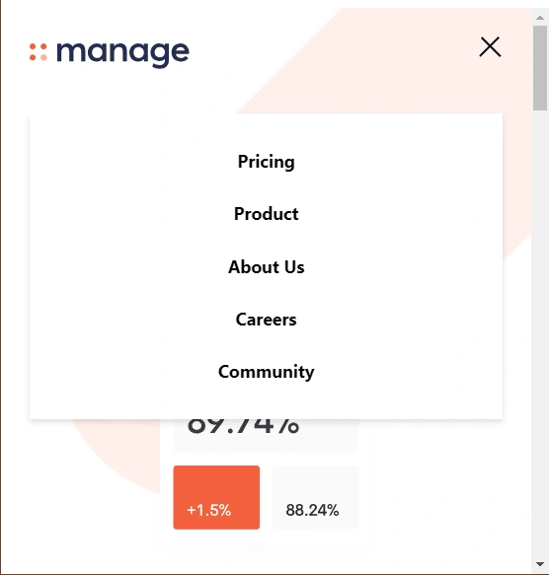Click the 88.24% text value
549x575 pixels.
click(312, 510)
